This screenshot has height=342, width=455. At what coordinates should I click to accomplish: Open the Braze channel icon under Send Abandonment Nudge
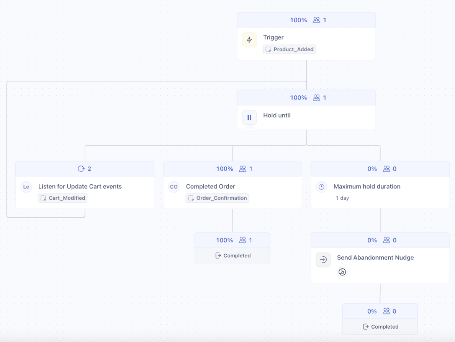click(342, 272)
